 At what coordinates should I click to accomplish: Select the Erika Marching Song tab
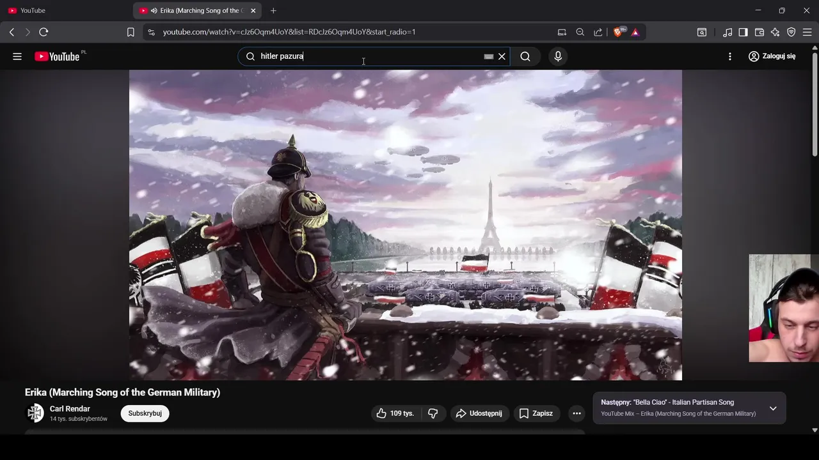[198, 11]
